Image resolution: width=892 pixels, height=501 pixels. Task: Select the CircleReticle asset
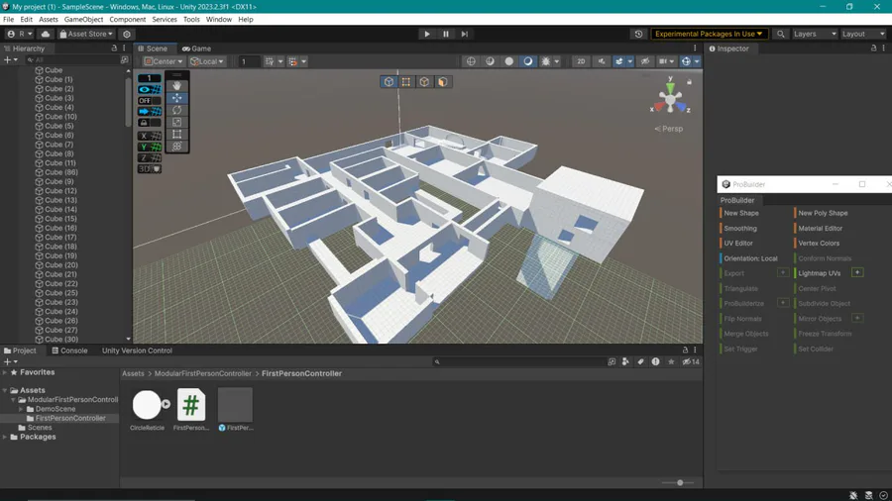[x=148, y=410]
